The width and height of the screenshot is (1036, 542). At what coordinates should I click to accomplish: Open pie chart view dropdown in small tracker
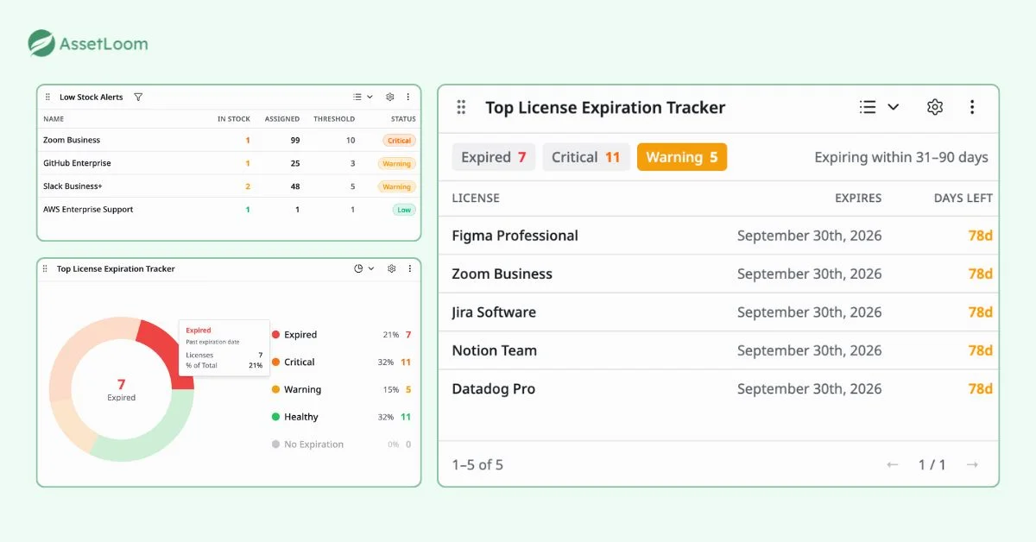coord(364,268)
